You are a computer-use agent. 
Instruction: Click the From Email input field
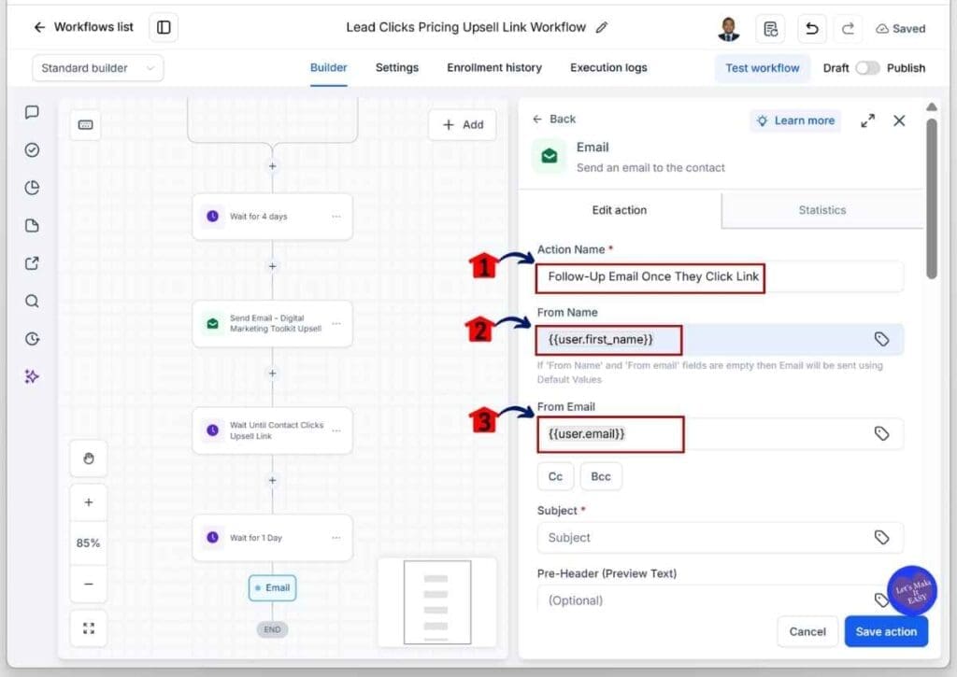click(x=720, y=434)
